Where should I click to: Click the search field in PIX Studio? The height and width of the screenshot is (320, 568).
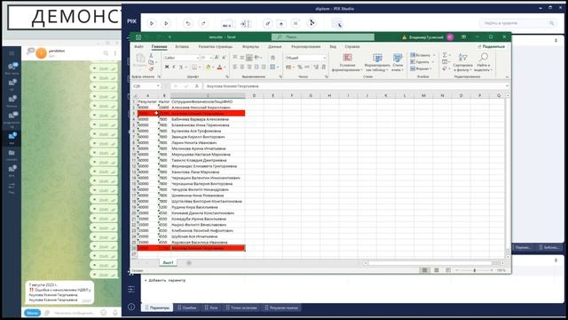(x=518, y=23)
